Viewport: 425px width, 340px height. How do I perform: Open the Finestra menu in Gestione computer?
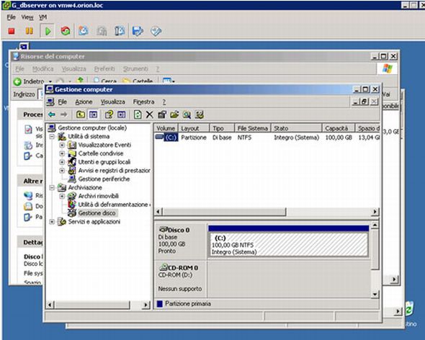click(x=143, y=102)
